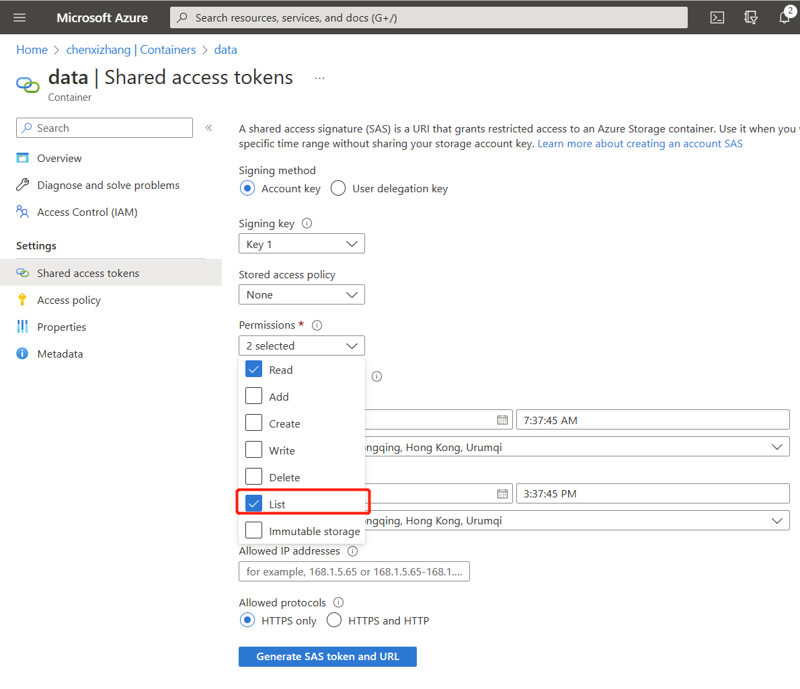The height and width of the screenshot is (689, 800).
Task: Show info tooltip for Allowed IP addresses
Action: tap(352, 551)
